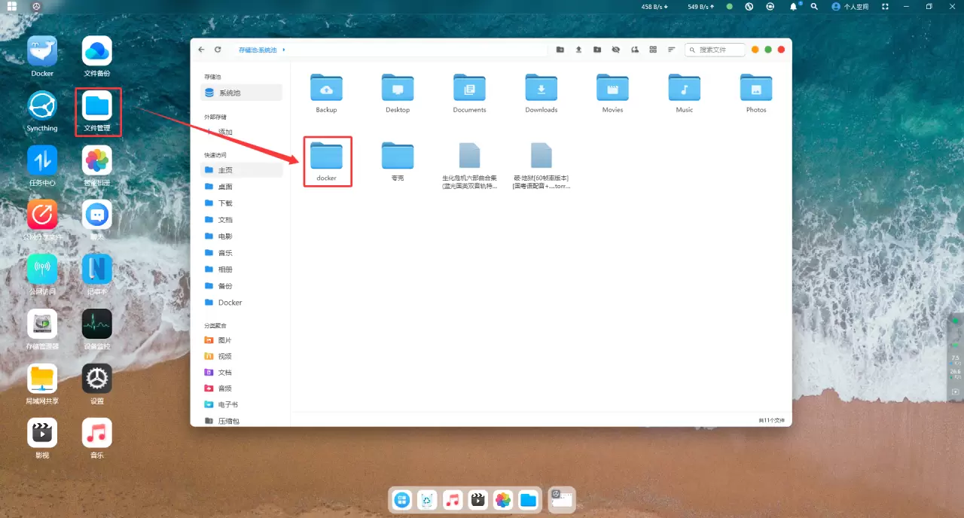Click 添加 to add external storage
Image resolution: width=964 pixels, height=518 pixels.
[x=224, y=132]
